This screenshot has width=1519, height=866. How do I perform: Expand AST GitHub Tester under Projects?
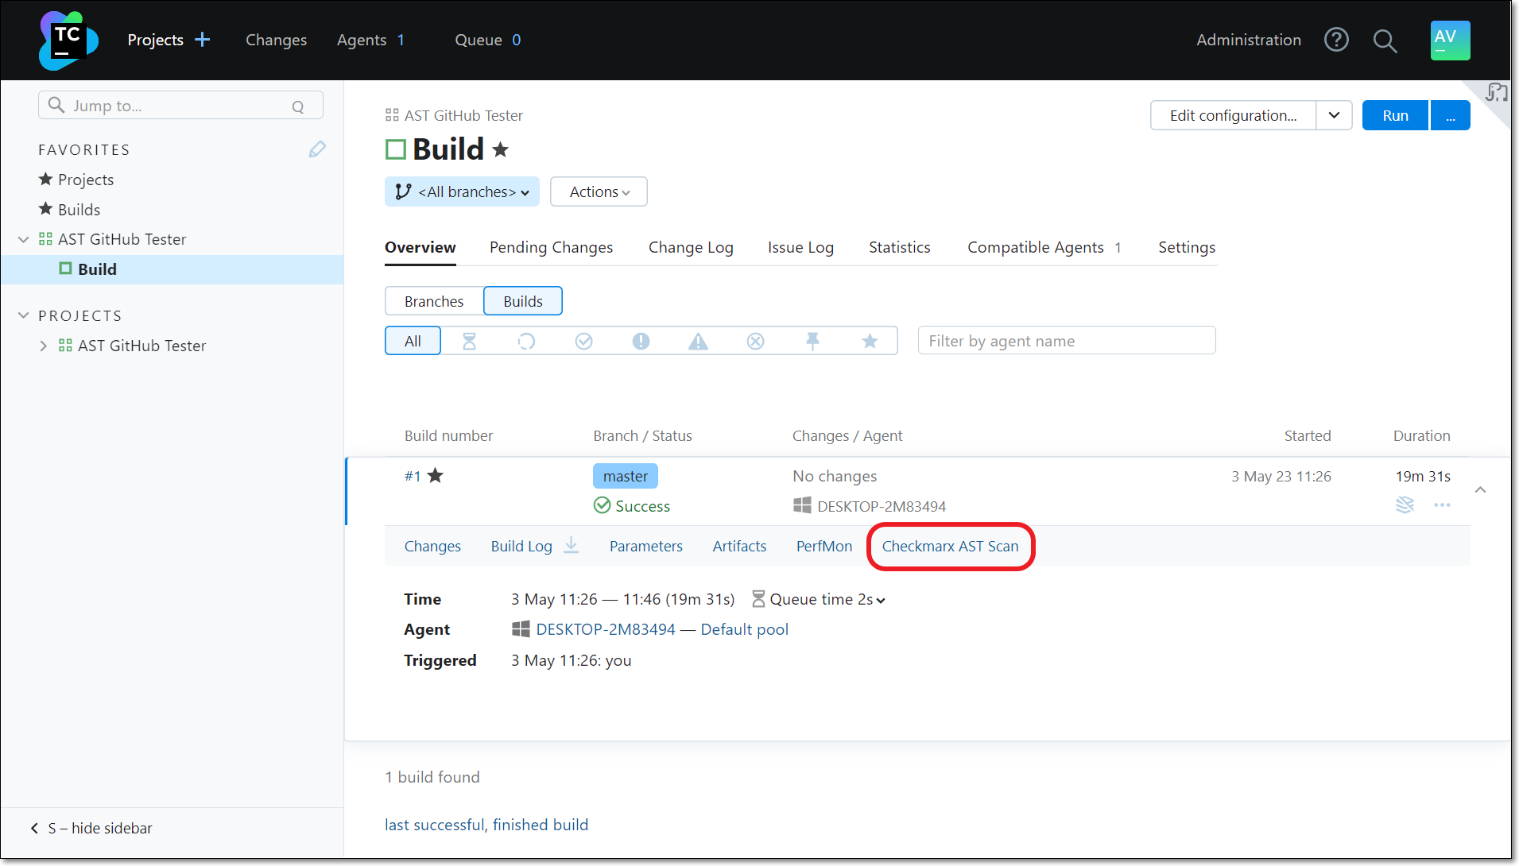43,346
